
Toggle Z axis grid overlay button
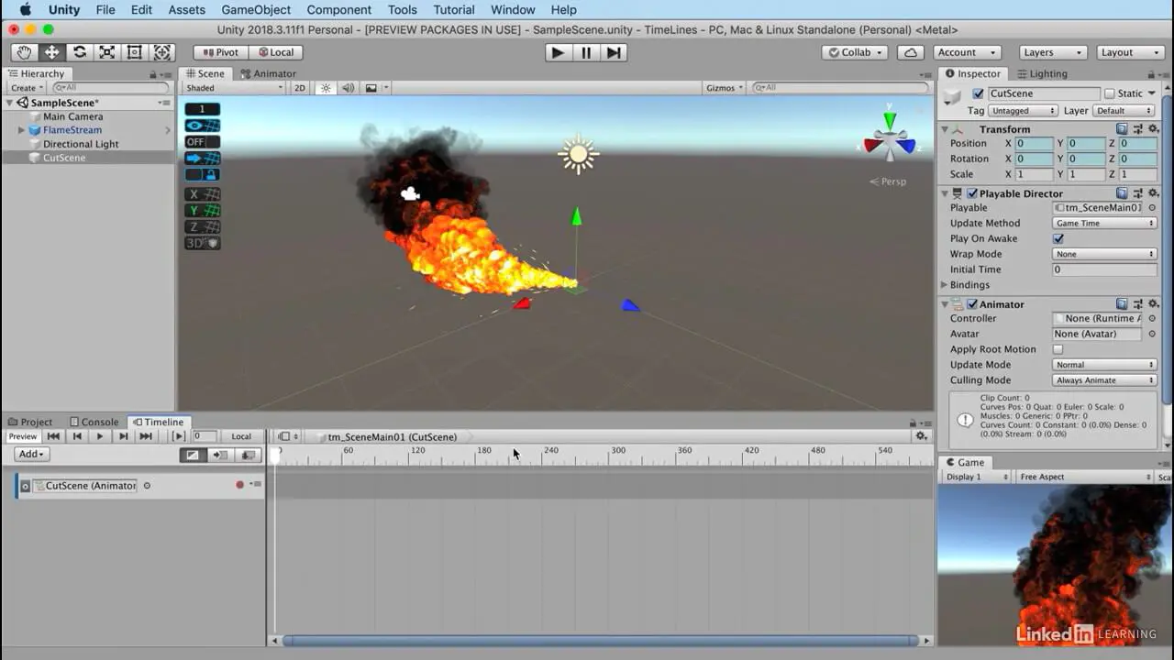202,226
